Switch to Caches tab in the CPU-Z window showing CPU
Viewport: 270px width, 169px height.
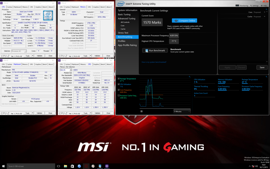[10, 7]
